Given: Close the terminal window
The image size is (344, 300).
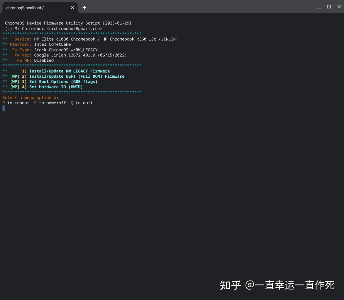Looking at the screenshot, I should tap(339, 7).
